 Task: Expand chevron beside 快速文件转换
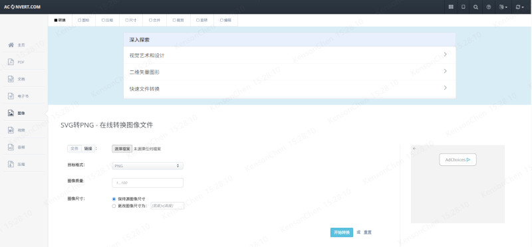(x=445, y=88)
